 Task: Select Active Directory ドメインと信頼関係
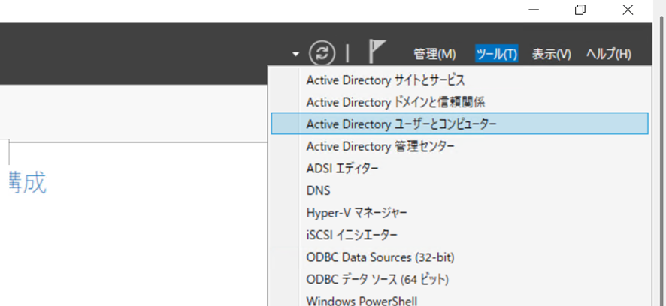(x=459, y=102)
